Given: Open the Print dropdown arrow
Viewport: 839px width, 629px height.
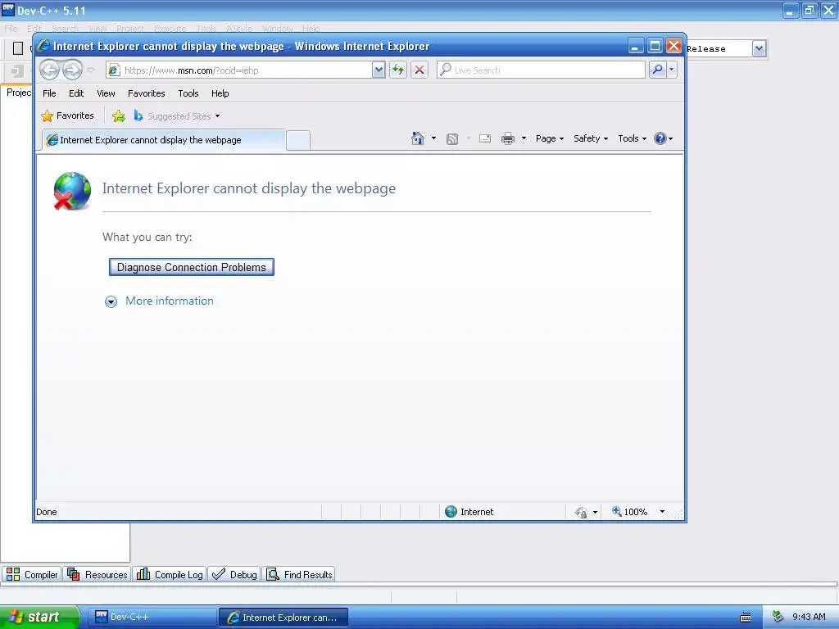Looking at the screenshot, I should tap(524, 138).
